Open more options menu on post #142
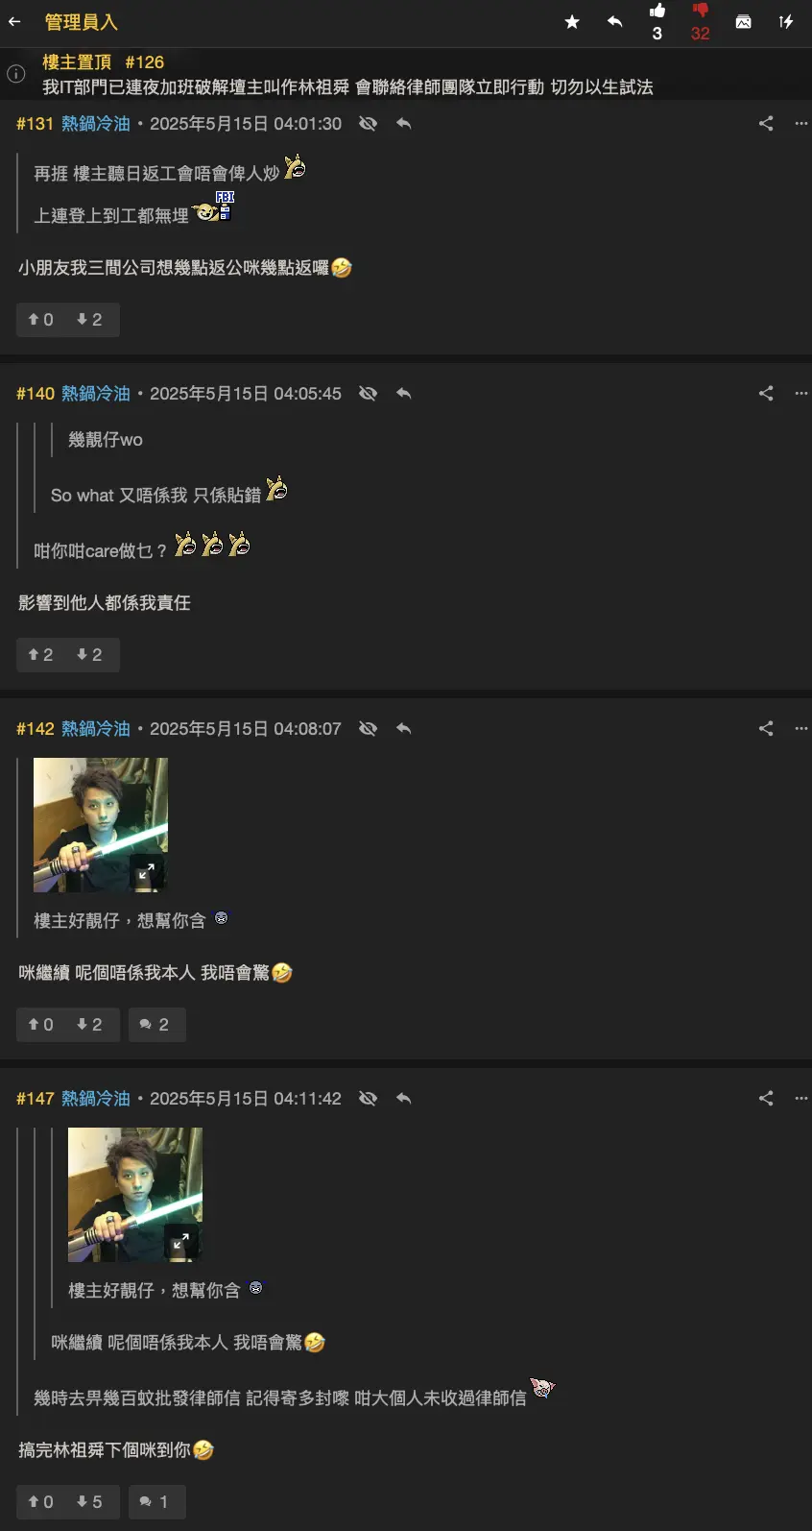The height and width of the screenshot is (1531, 812). click(801, 729)
